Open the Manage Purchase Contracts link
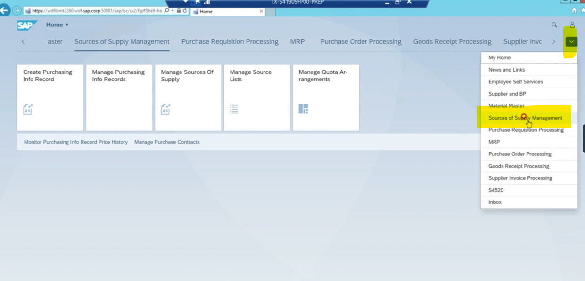 (x=167, y=142)
